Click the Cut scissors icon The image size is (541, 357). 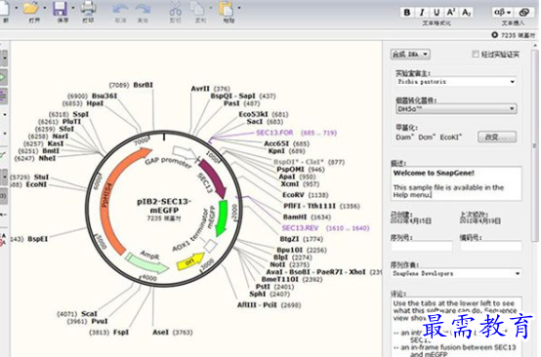pos(175,8)
